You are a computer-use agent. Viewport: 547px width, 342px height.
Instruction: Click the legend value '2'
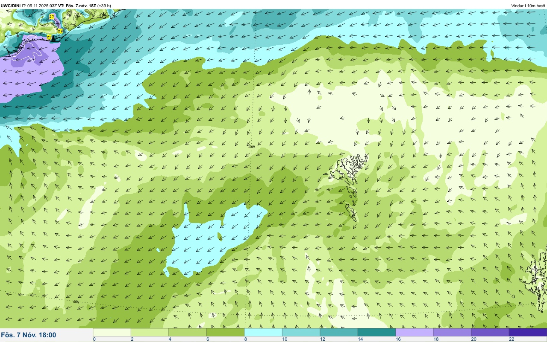(132, 339)
